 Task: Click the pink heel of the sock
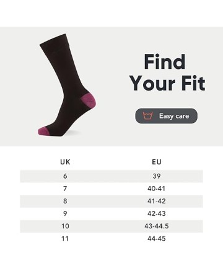coord(88,100)
